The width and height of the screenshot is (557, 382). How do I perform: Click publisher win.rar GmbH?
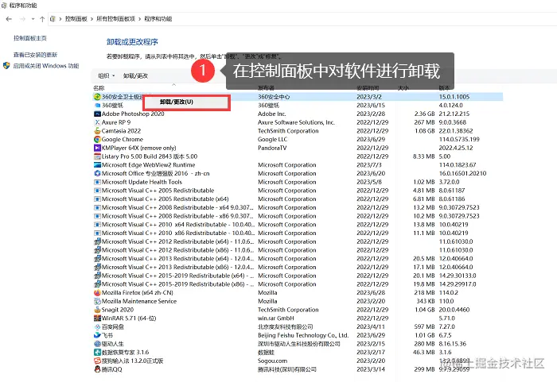[x=275, y=318]
